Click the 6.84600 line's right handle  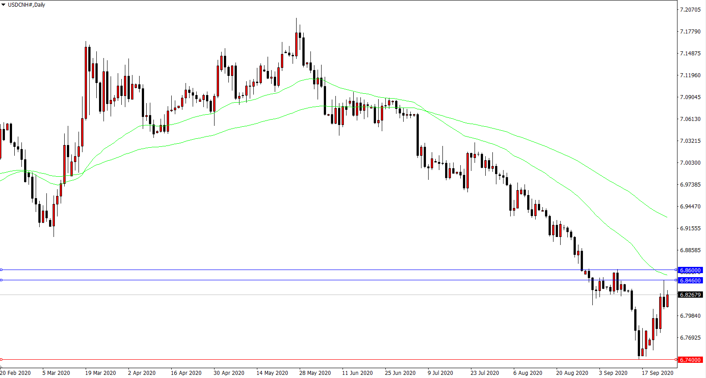click(676, 280)
